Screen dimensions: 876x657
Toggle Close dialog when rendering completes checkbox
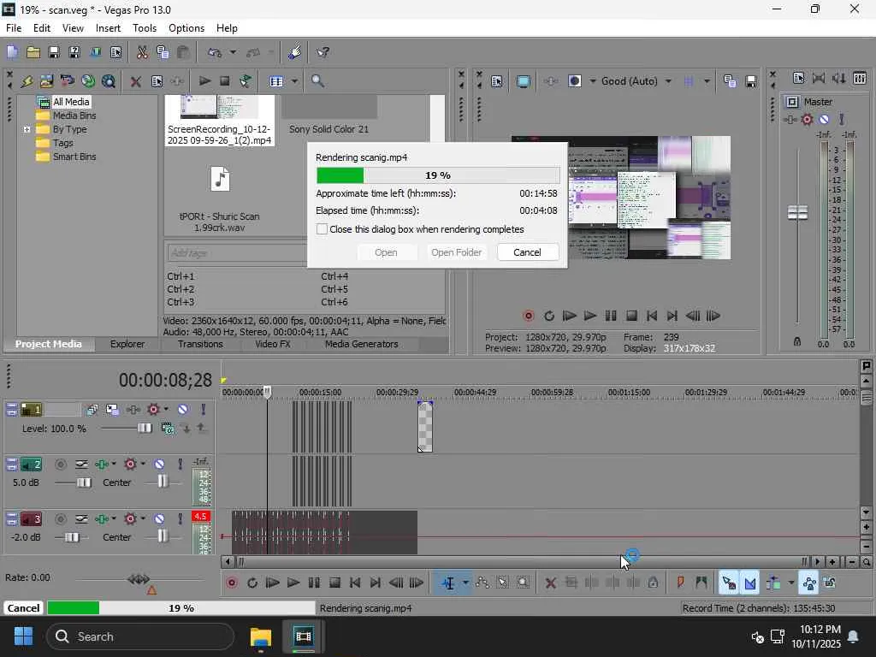(x=322, y=229)
